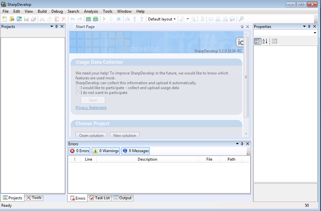The image size is (321, 211).
Task: Click the Step Over icon
Action: (x=127, y=19)
